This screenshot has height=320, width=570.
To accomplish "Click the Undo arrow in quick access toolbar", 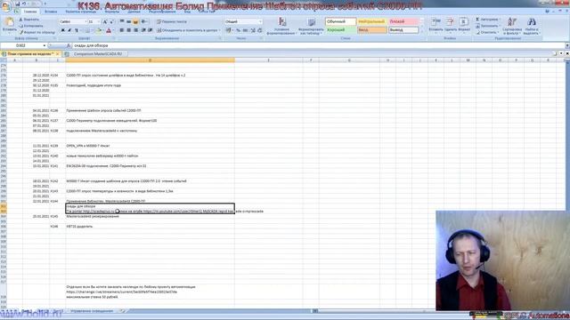I will pos(24,4).
